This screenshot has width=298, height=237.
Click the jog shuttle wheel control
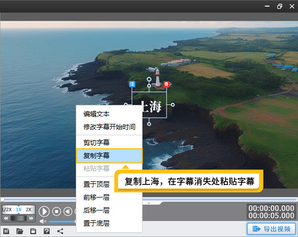click(x=18, y=218)
